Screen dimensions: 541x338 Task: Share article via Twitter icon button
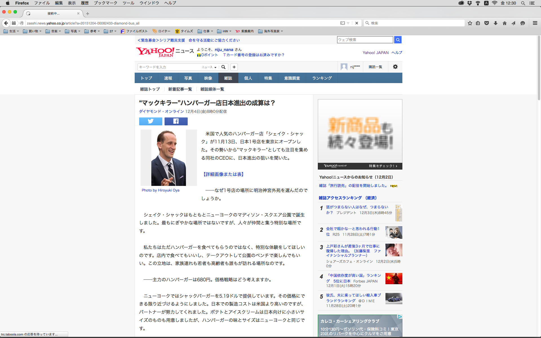coord(150,121)
